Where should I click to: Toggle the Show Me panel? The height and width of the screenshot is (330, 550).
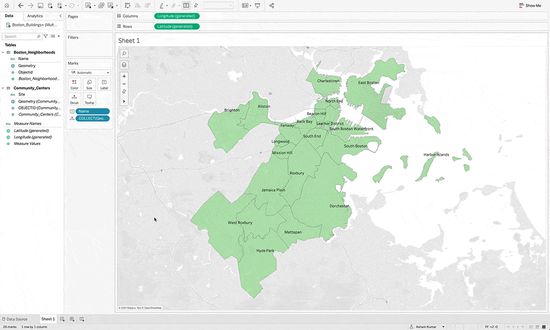click(530, 6)
